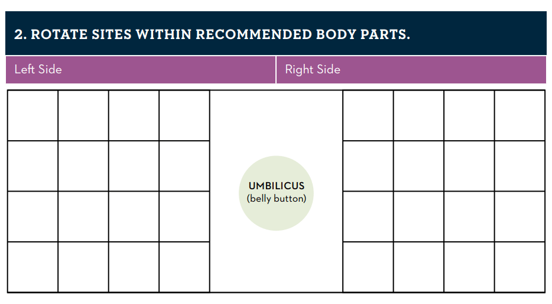
Task: Click the Left Side purple header
Action: click(141, 70)
